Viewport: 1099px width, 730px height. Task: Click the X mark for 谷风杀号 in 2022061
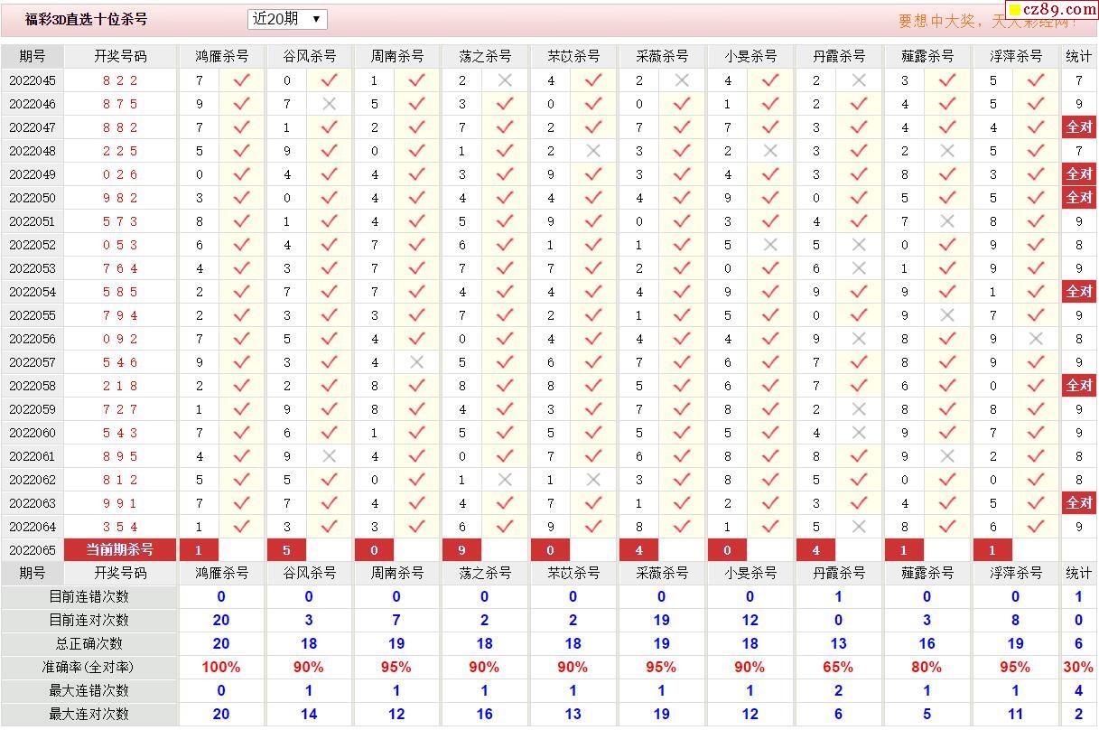coord(330,456)
